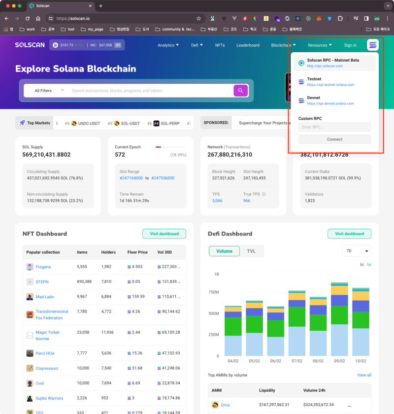Click the Enter RPC input field
Viewport: 394px width, 414px height.
pos(334,127)
